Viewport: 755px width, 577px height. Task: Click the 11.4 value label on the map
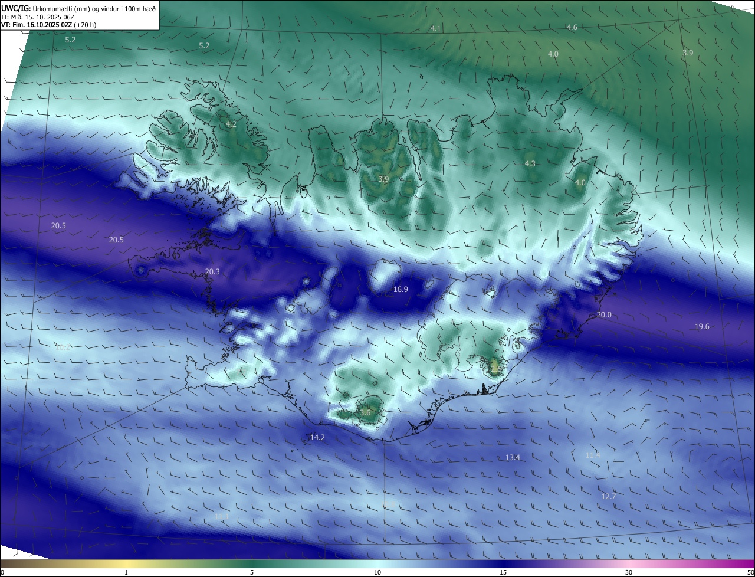[593, 455]
